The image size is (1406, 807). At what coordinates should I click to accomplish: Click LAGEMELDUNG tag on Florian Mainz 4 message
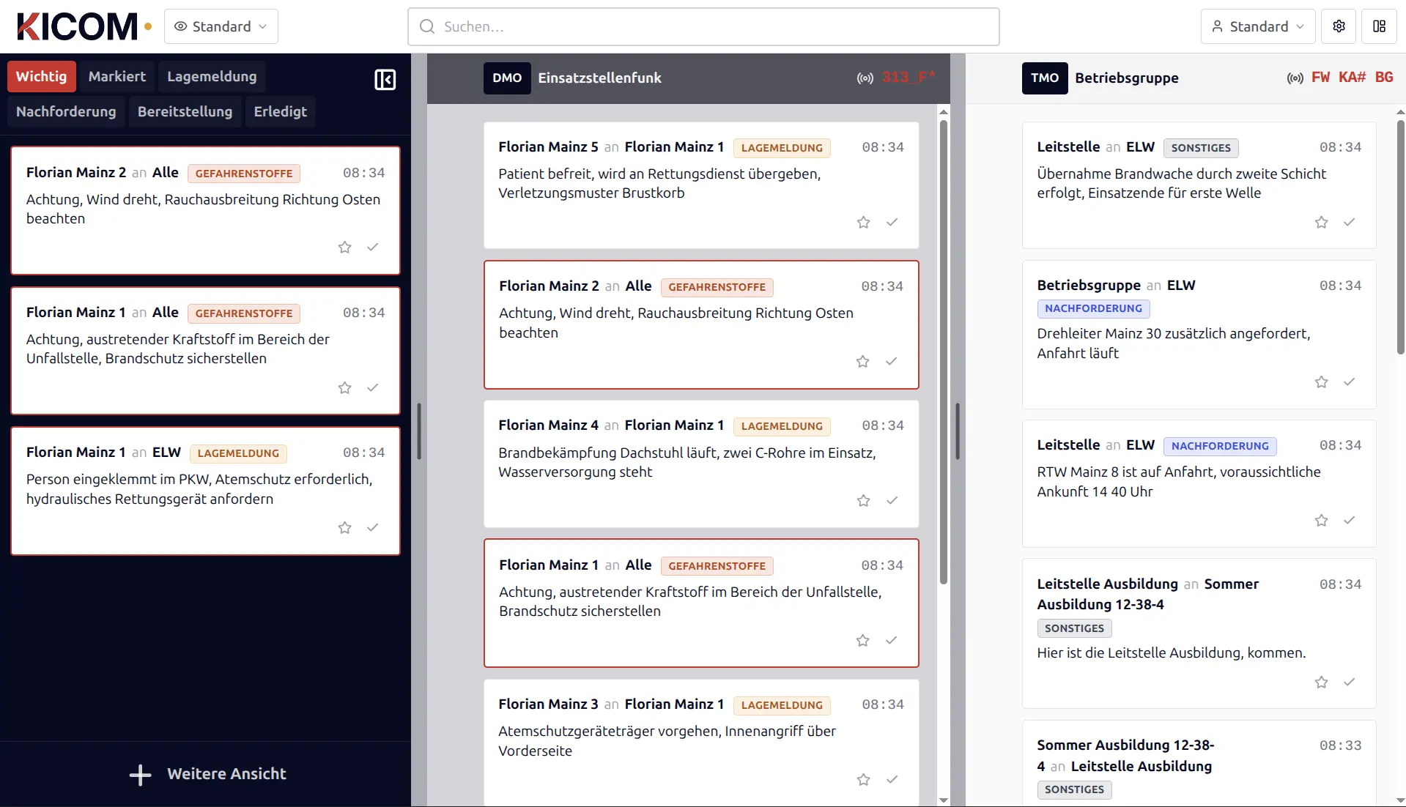coord(782,426)
